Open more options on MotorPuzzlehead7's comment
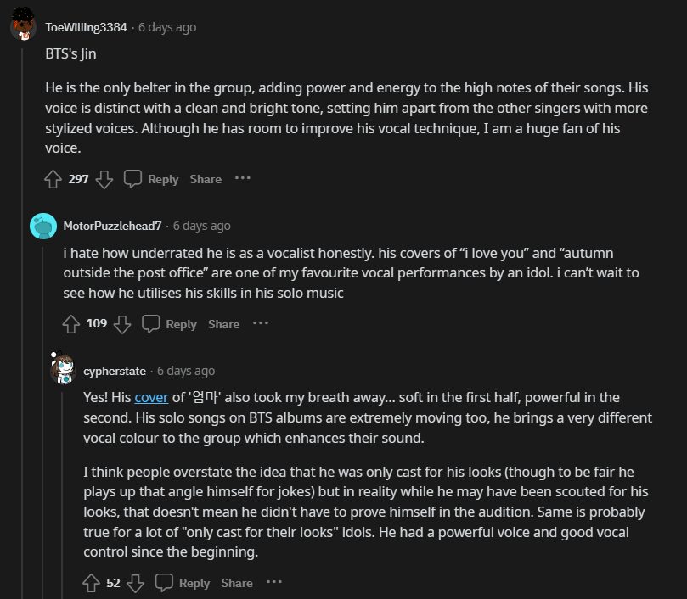 [x=261, y=323]
